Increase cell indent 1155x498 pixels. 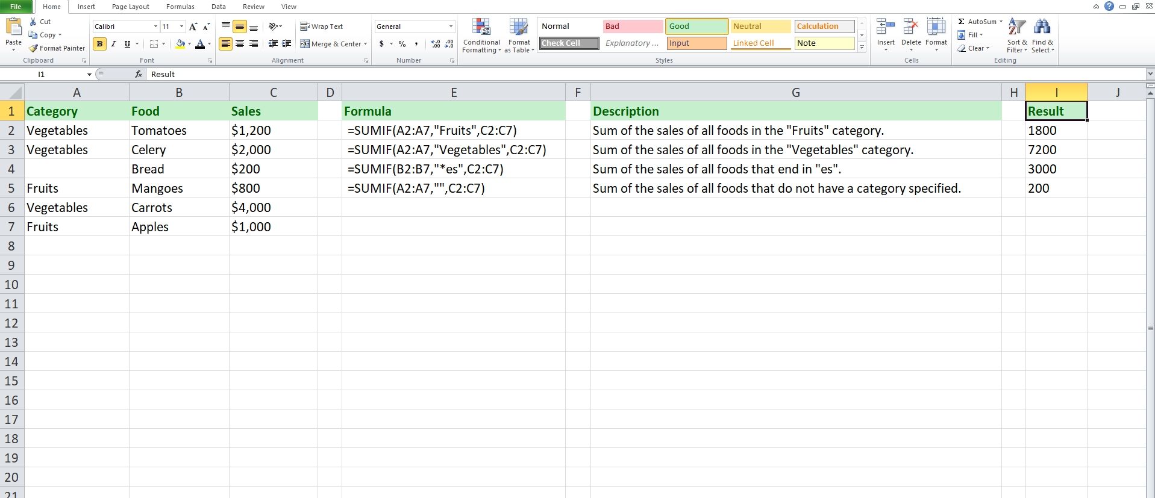pyautogui.click(x=287, y=44)
